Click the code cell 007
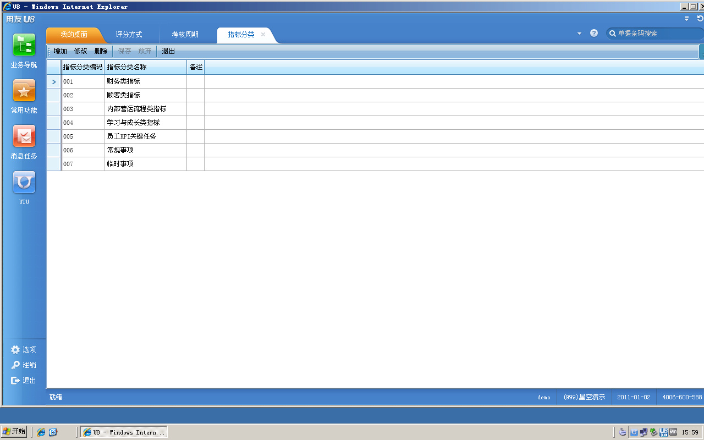 click(82, 164)
